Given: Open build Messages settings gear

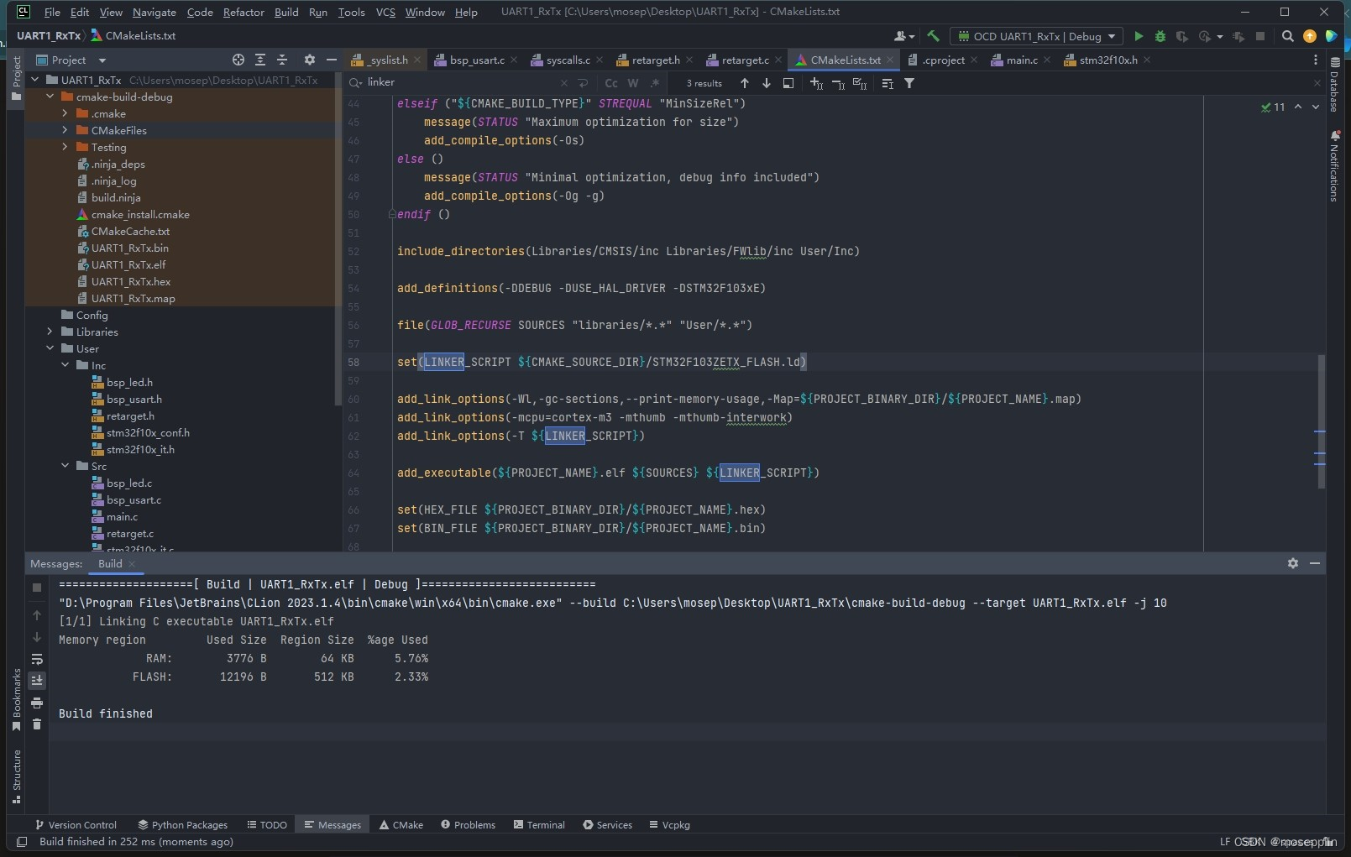Looking at the screenshot, I should pos(1292,563).
